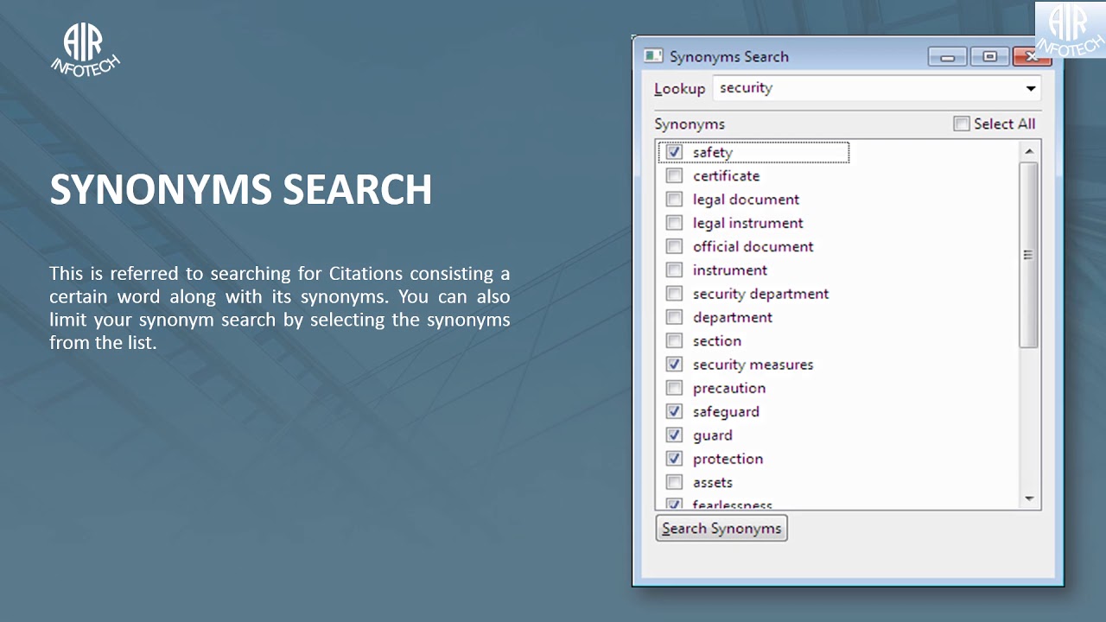Select the 'assets' synonym text
The image size is (1106, 622).
click(713, 483)
